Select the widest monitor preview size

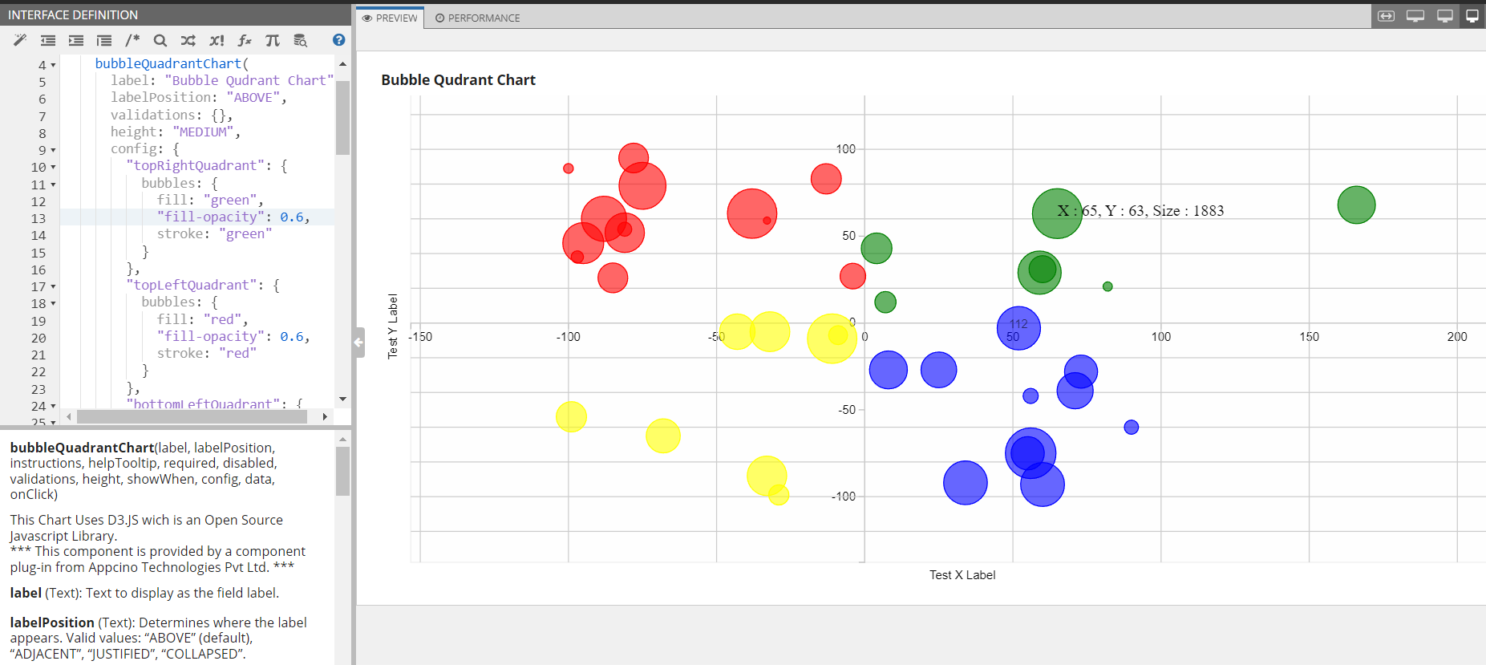point(1415,16)
